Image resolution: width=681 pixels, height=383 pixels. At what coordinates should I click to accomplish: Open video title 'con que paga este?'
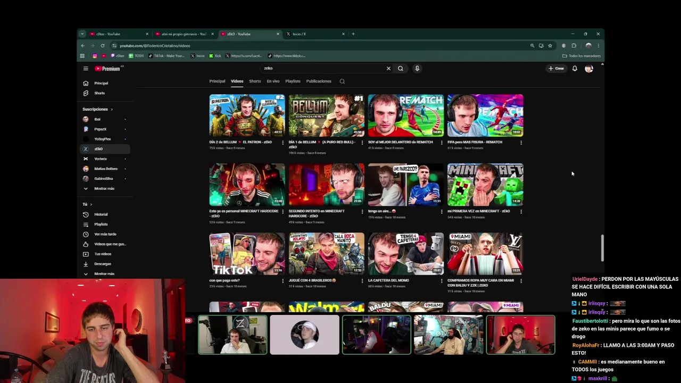click(x=225, y=280)
